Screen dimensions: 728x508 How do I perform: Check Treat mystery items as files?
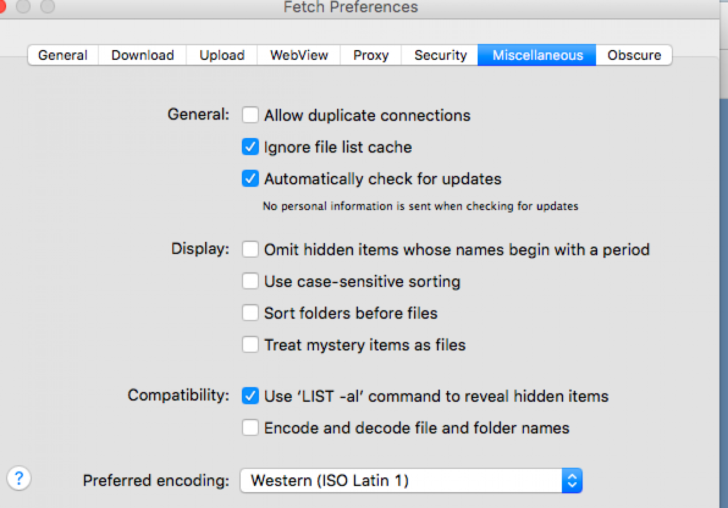pos(250,345)
